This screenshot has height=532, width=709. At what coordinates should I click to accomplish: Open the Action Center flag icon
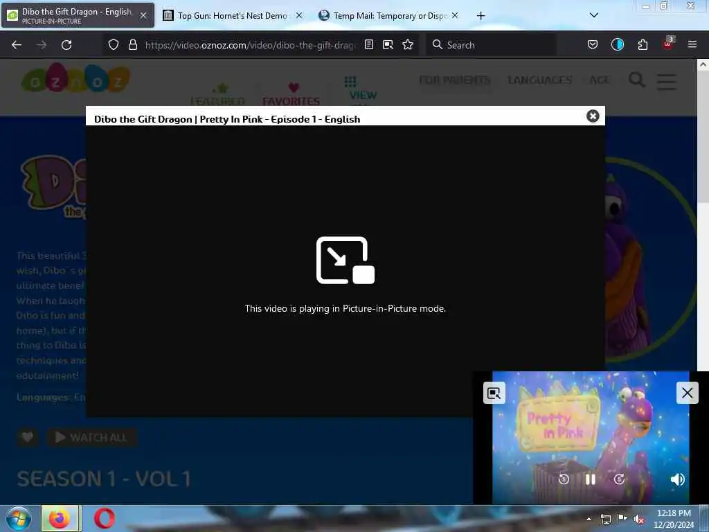tap(622, 519)
